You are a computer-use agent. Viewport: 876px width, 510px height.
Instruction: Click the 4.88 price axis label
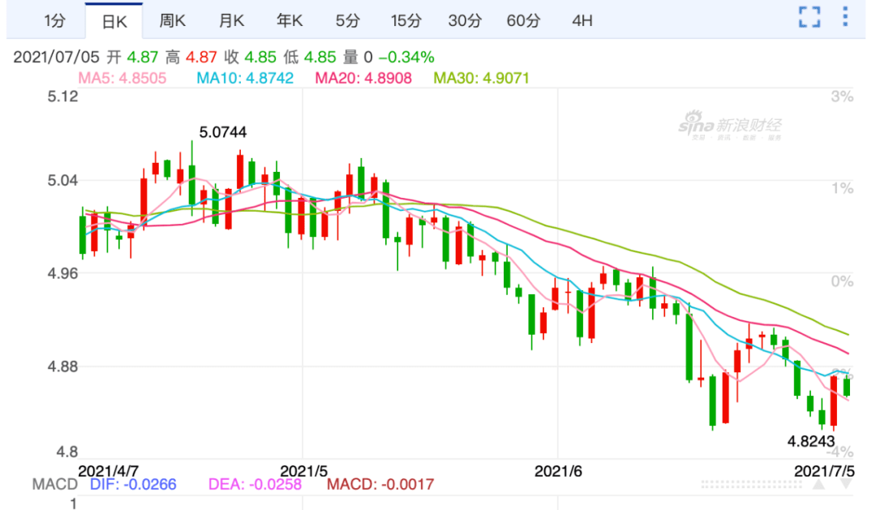click(x=62, y=366)
